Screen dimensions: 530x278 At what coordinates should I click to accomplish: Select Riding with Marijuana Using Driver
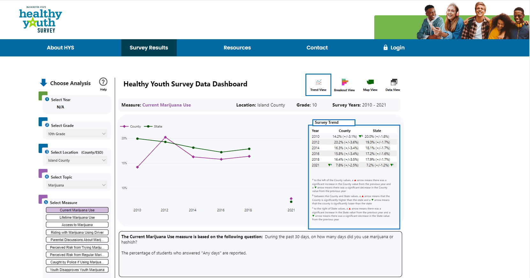(x=77, y=232)
